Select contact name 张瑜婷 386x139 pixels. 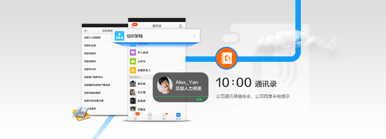click(x=142, y=101)
